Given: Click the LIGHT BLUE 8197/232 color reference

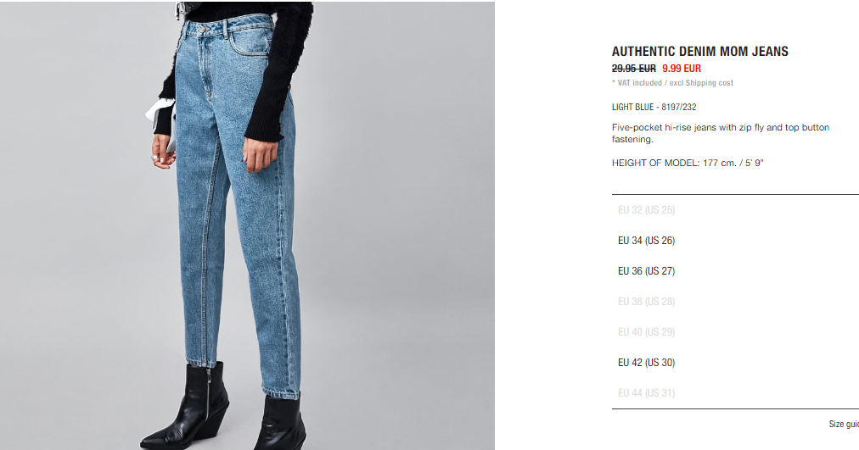Looking at the screenshot, I should (x=654, y=107).
